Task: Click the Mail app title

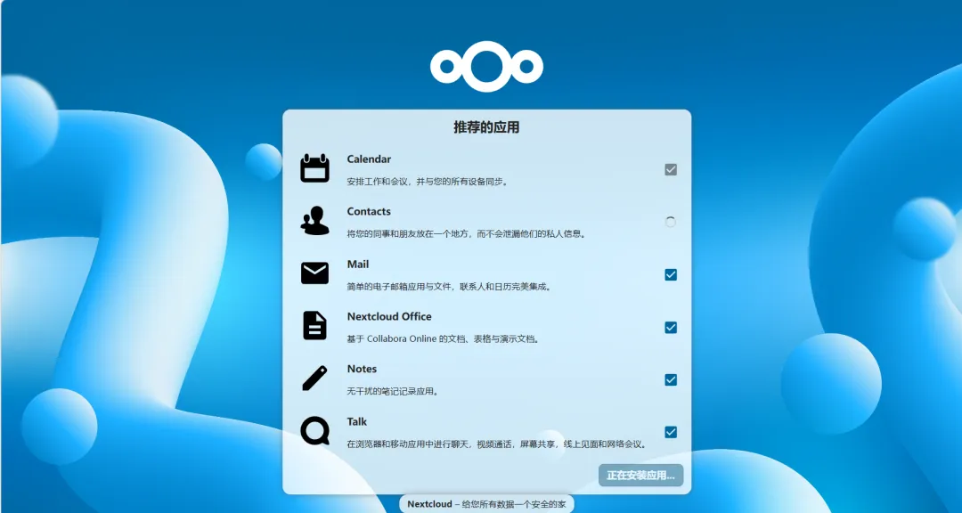Action: 358,264
